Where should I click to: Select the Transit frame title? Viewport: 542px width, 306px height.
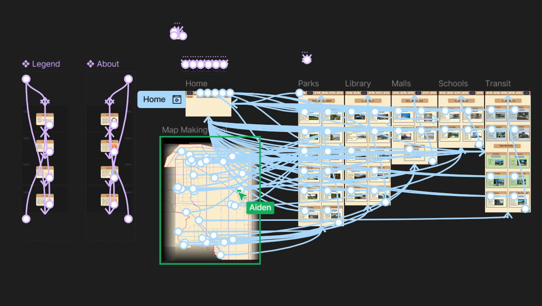(x=498, y=84)
